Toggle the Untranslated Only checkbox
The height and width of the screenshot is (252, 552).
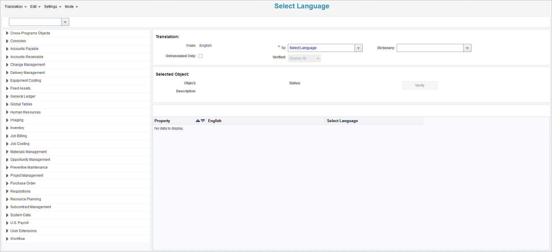pos(200,56)
